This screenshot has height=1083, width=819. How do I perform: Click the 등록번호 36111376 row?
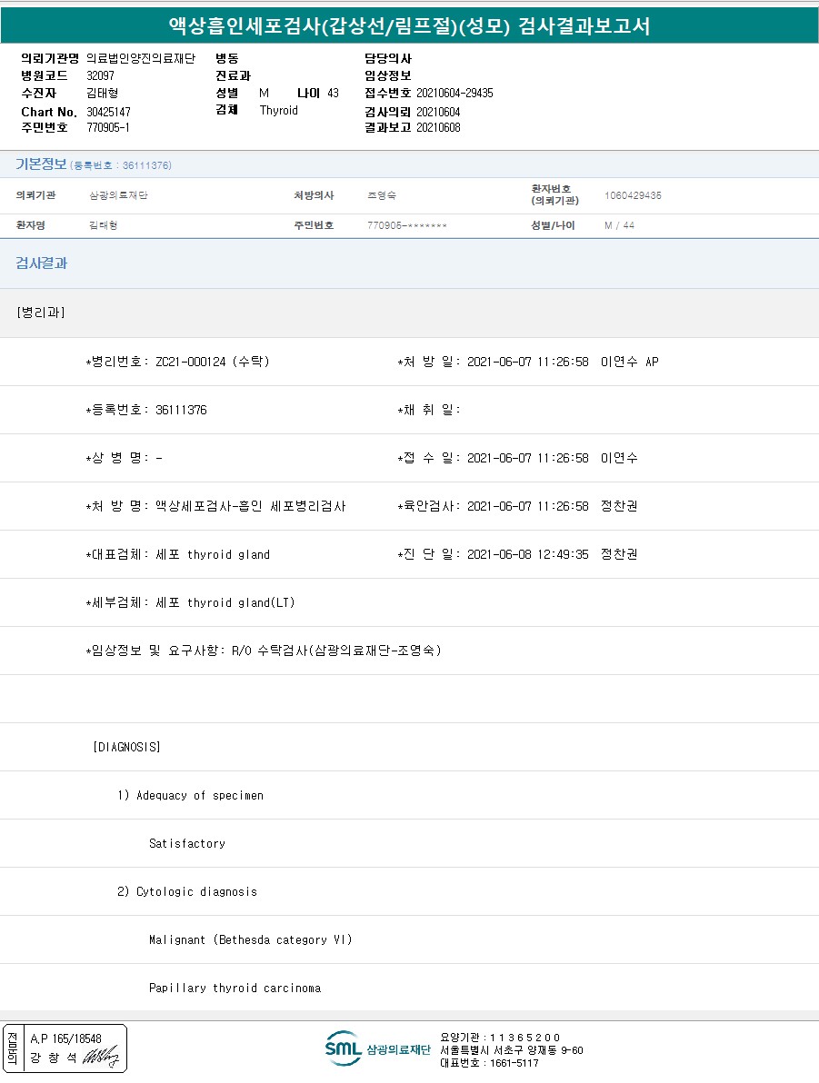pyautogui.click(x=146, y=410)
